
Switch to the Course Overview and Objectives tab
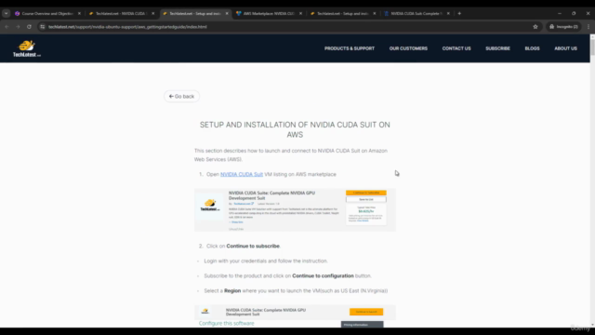[x=47, y=13]
